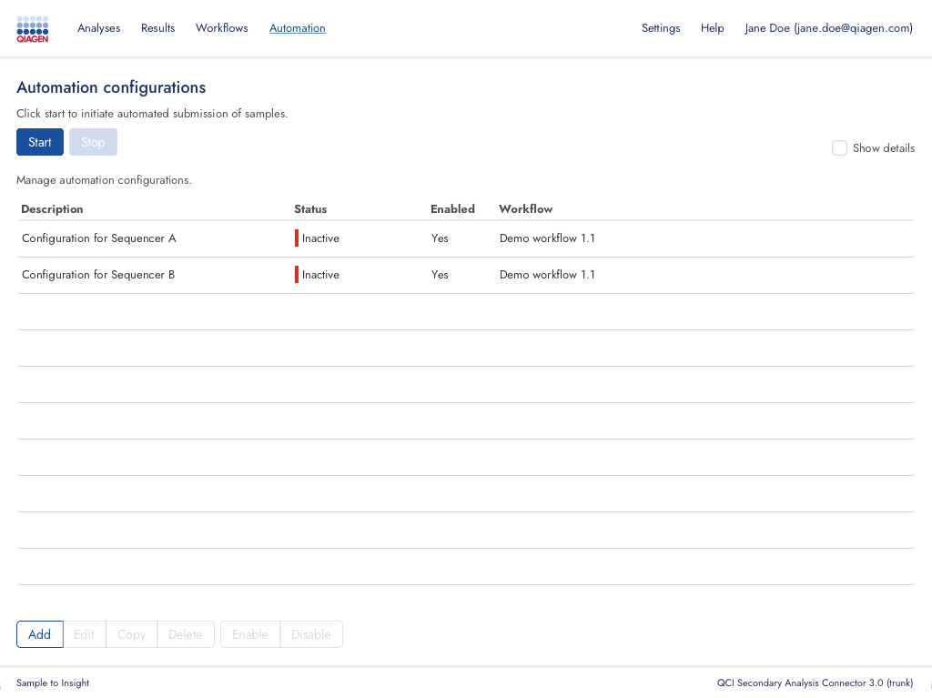The width and height of the screenshot is (932, 698).
Task: Select Configuration for Sequencer B row
Action: point(465,275)
